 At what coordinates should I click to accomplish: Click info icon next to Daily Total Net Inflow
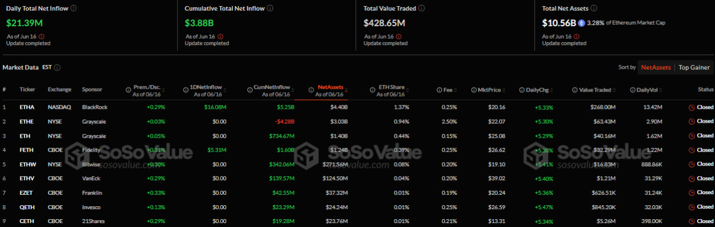point(74,8)
